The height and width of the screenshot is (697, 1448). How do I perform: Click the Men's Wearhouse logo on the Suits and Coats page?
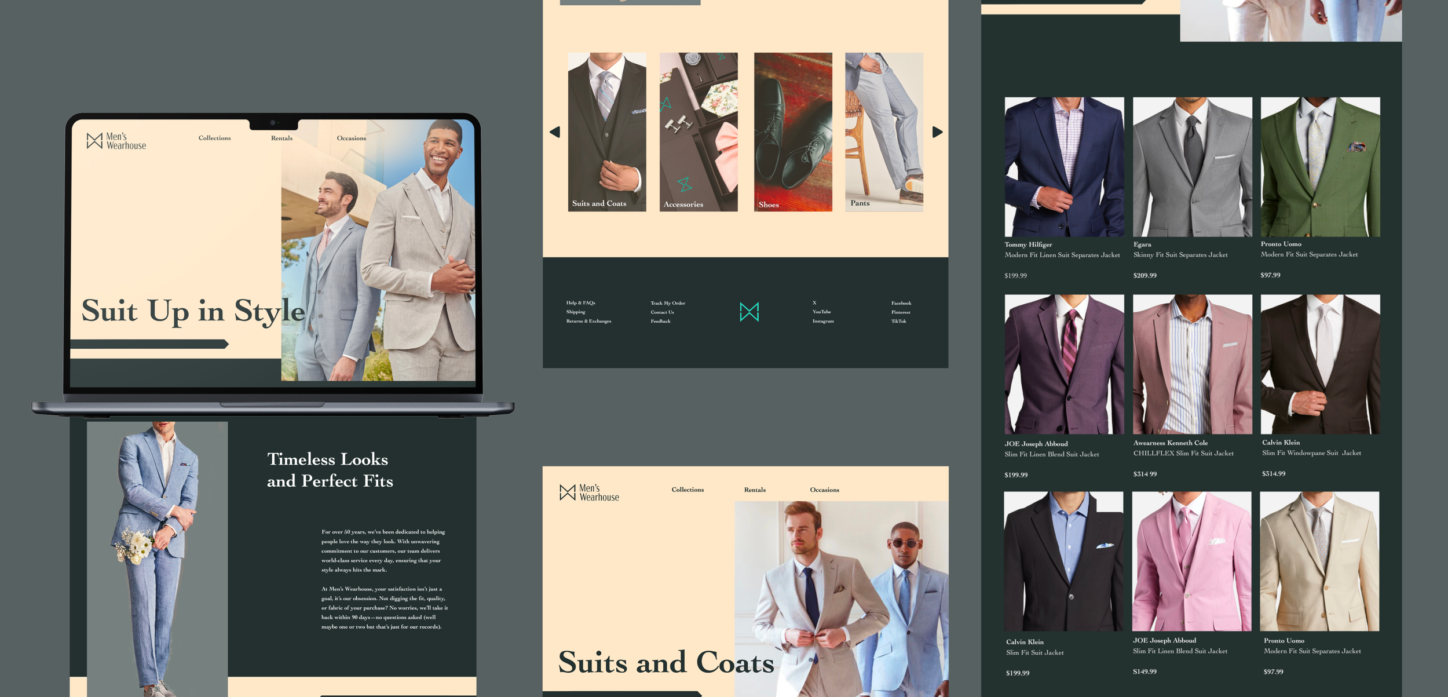[x=589, y=492]
